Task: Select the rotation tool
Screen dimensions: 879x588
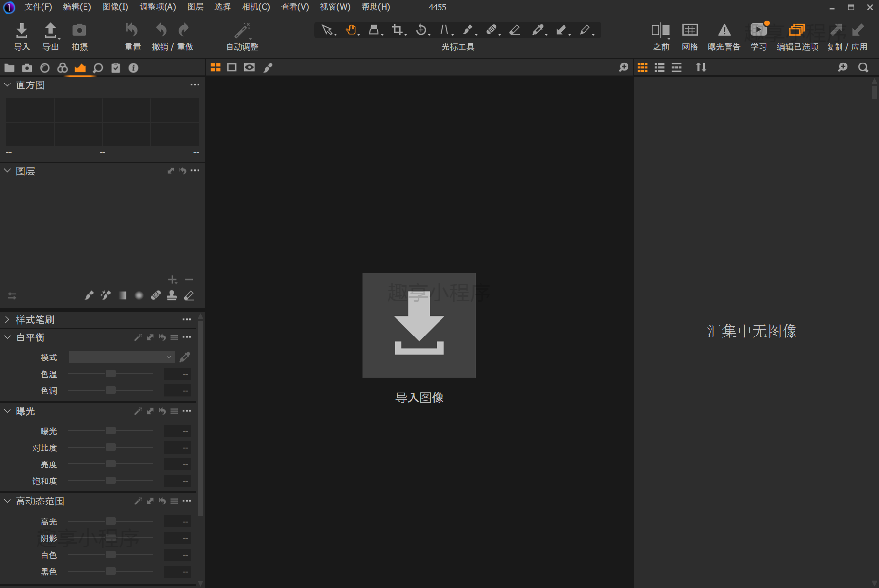Action: point(421,30)
